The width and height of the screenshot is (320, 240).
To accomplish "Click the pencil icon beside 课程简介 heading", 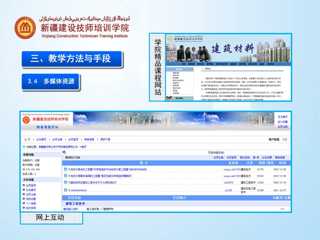I will [x=203, y=68].
